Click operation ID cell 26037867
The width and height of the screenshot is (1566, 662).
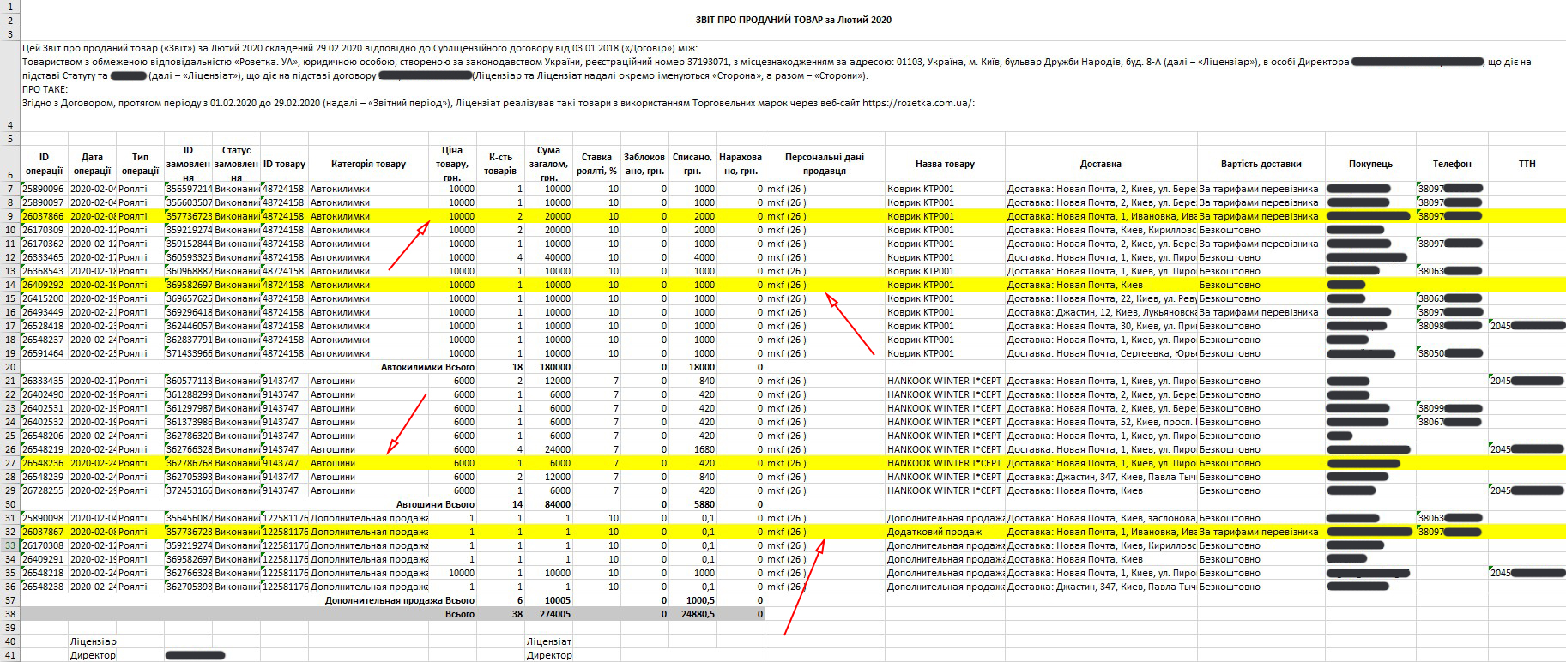tap(44, 532)
